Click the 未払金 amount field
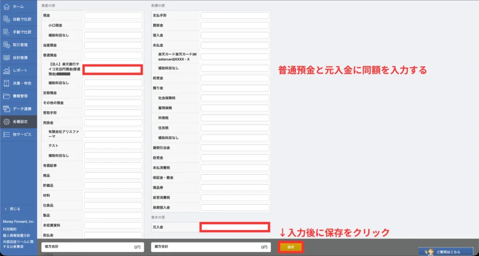Image resolution: width=479 pixels, height=256 pixels. pos(235,45)
